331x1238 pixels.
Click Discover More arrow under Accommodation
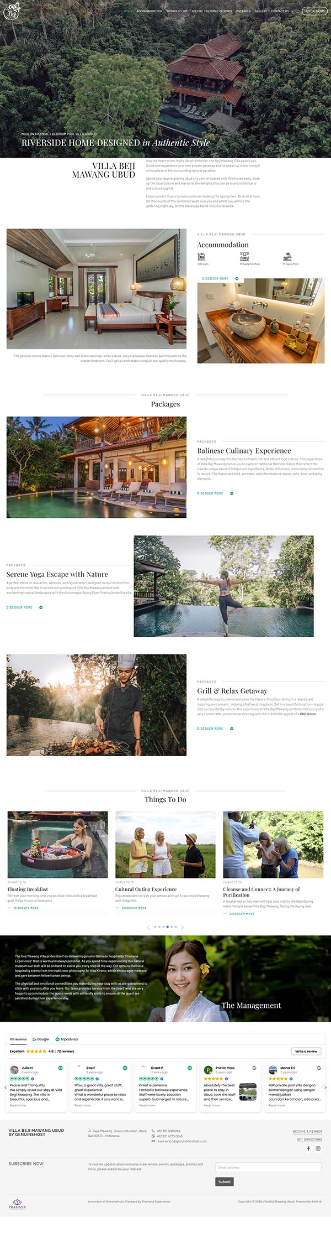click(x=237, y=279)
